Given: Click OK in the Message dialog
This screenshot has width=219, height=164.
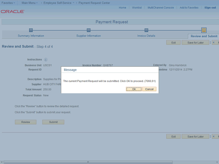Looking at the screenshot, I should click(134, 89).
